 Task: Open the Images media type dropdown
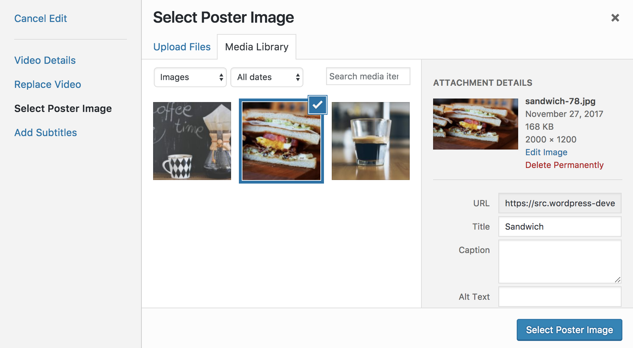pyautogui.click(x=190, y=77)
